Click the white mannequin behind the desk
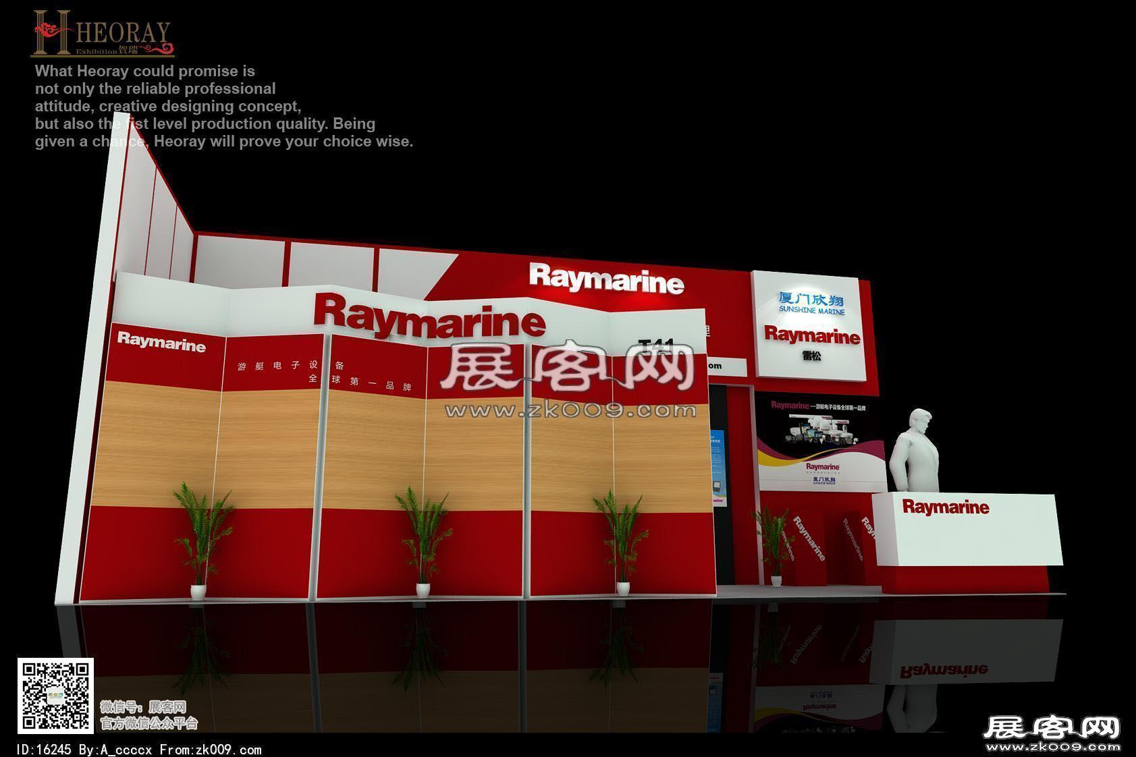This screenshot has width=1136, height=757. click(915, 450)
